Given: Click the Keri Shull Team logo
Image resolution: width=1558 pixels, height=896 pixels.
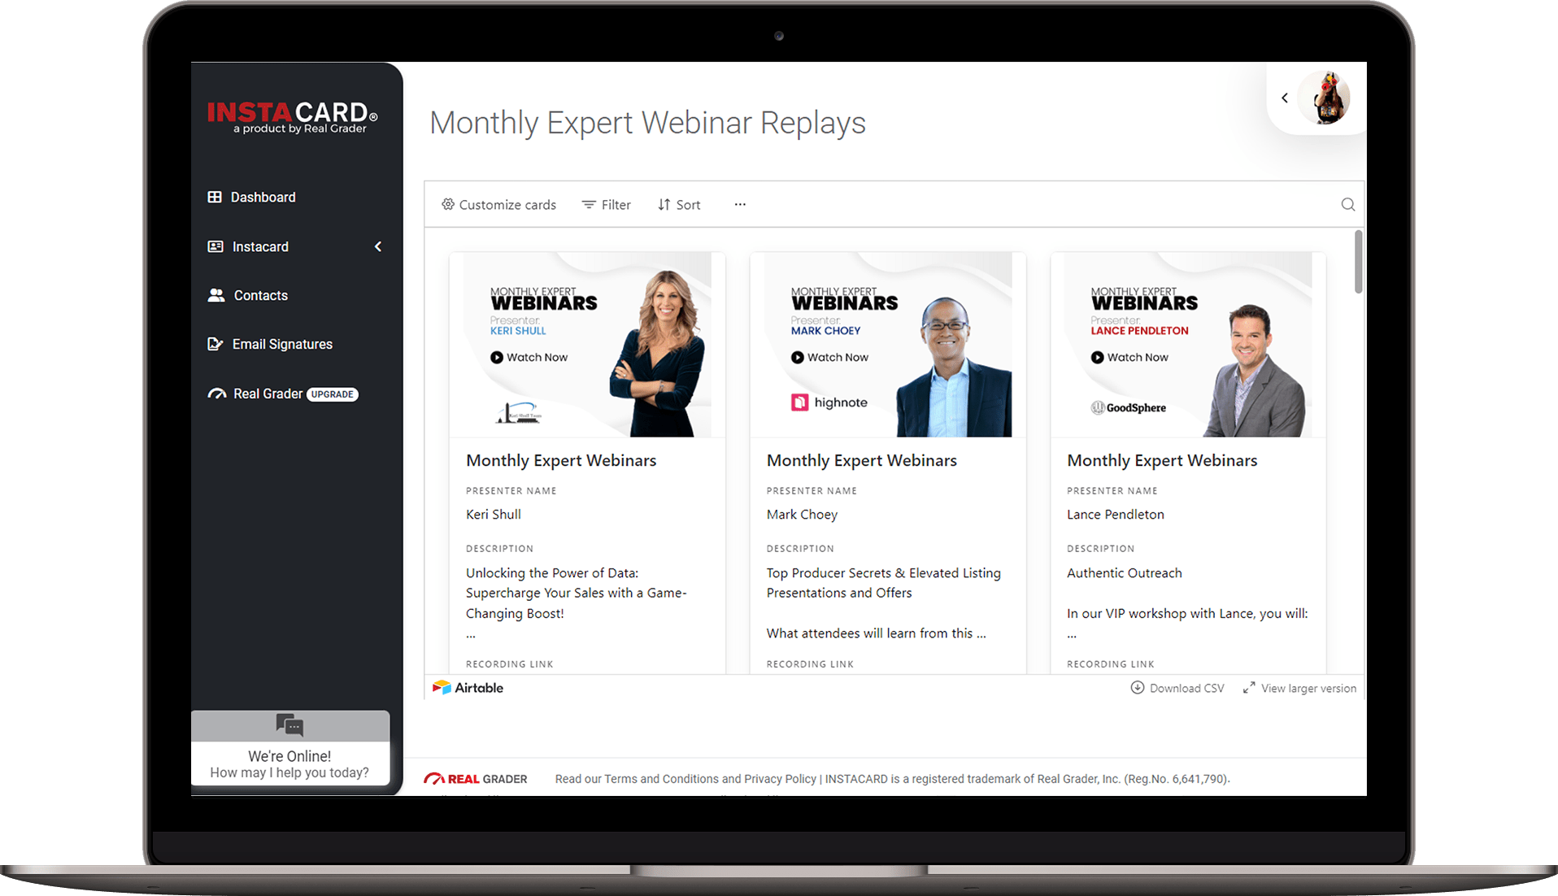Looking at the screenshot, I should 519,412.
